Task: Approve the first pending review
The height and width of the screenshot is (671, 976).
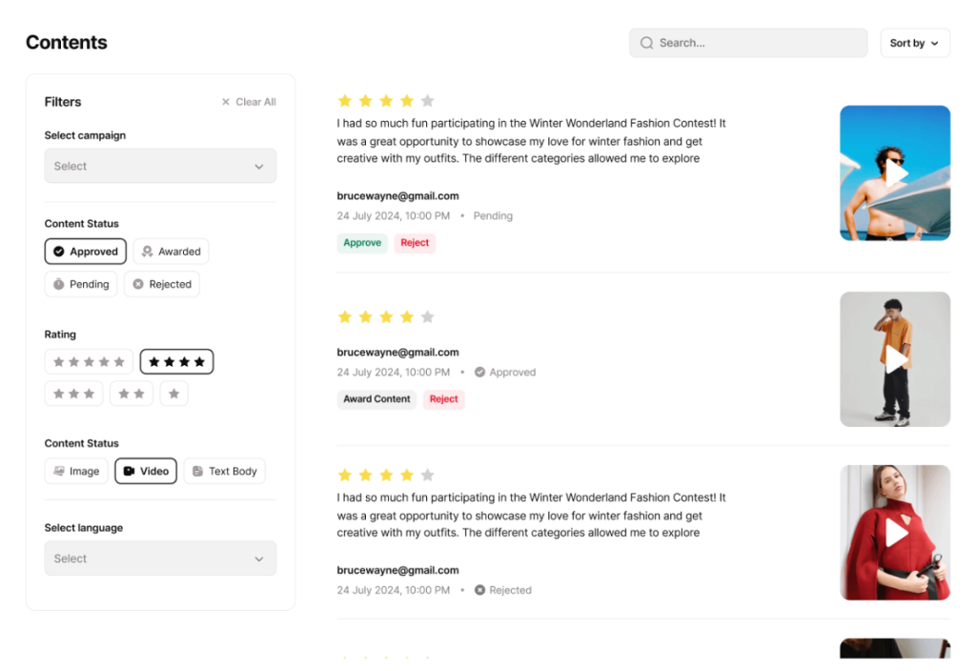Action: (x=362, y=243)
